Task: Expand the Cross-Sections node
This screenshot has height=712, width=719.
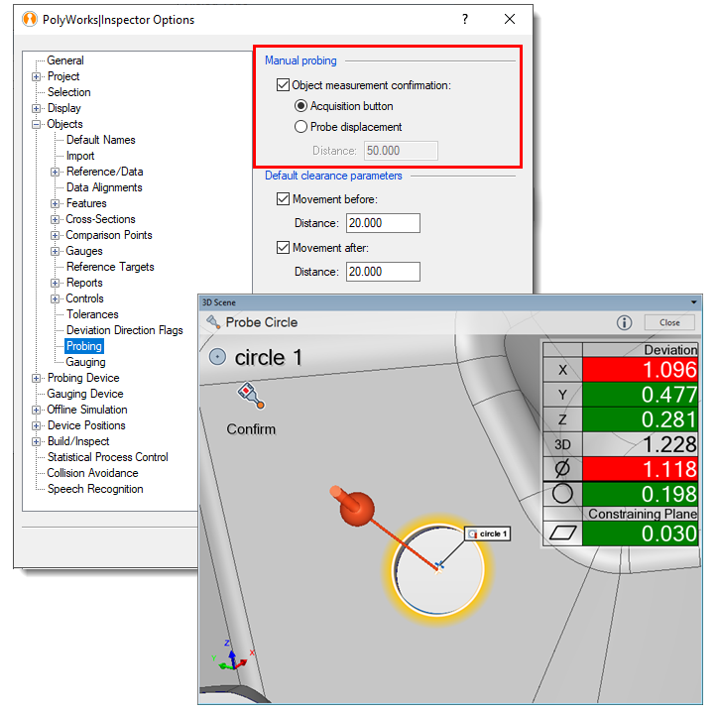Action: (x=55, y=219)
